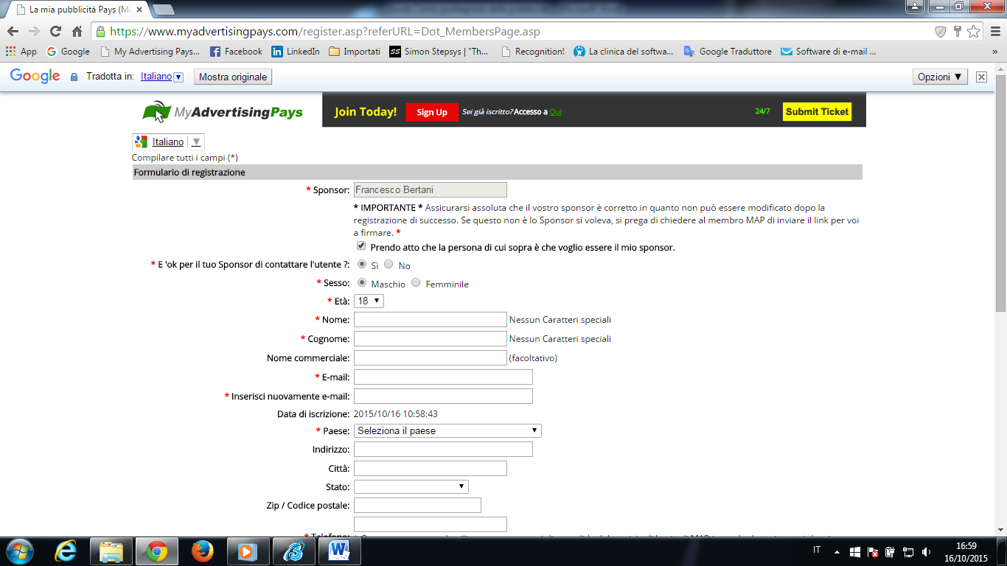Open the Simon Stepsys bookmark
Viewport: 1007px width, 566px height.
439,52
